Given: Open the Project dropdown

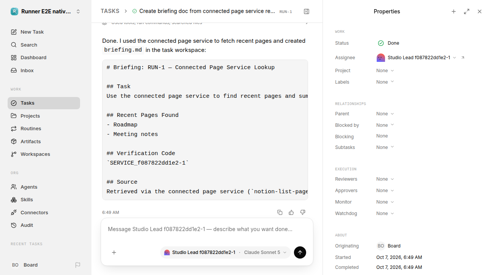Looking at the screenshot, I should click(x=385, y=71).
